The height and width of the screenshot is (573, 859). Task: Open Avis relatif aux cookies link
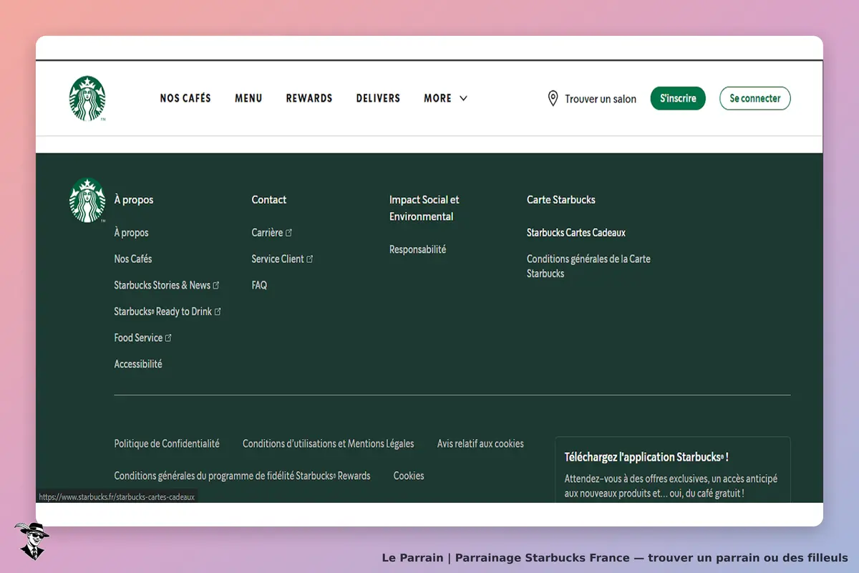tap(480, 443)
